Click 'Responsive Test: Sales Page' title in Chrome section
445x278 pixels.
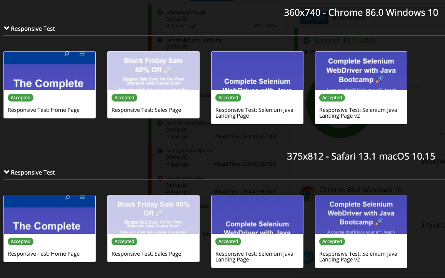[146, 110]
